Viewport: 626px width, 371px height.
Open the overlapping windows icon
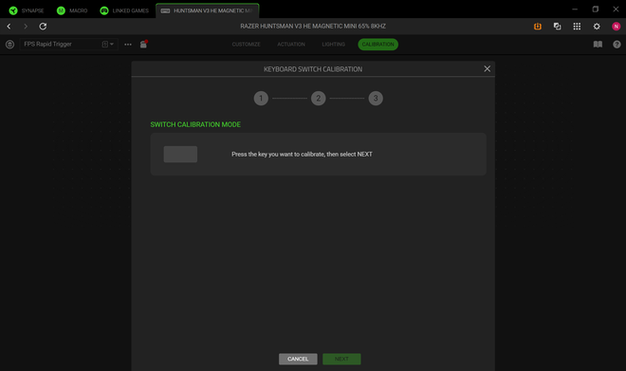[558, 27]
